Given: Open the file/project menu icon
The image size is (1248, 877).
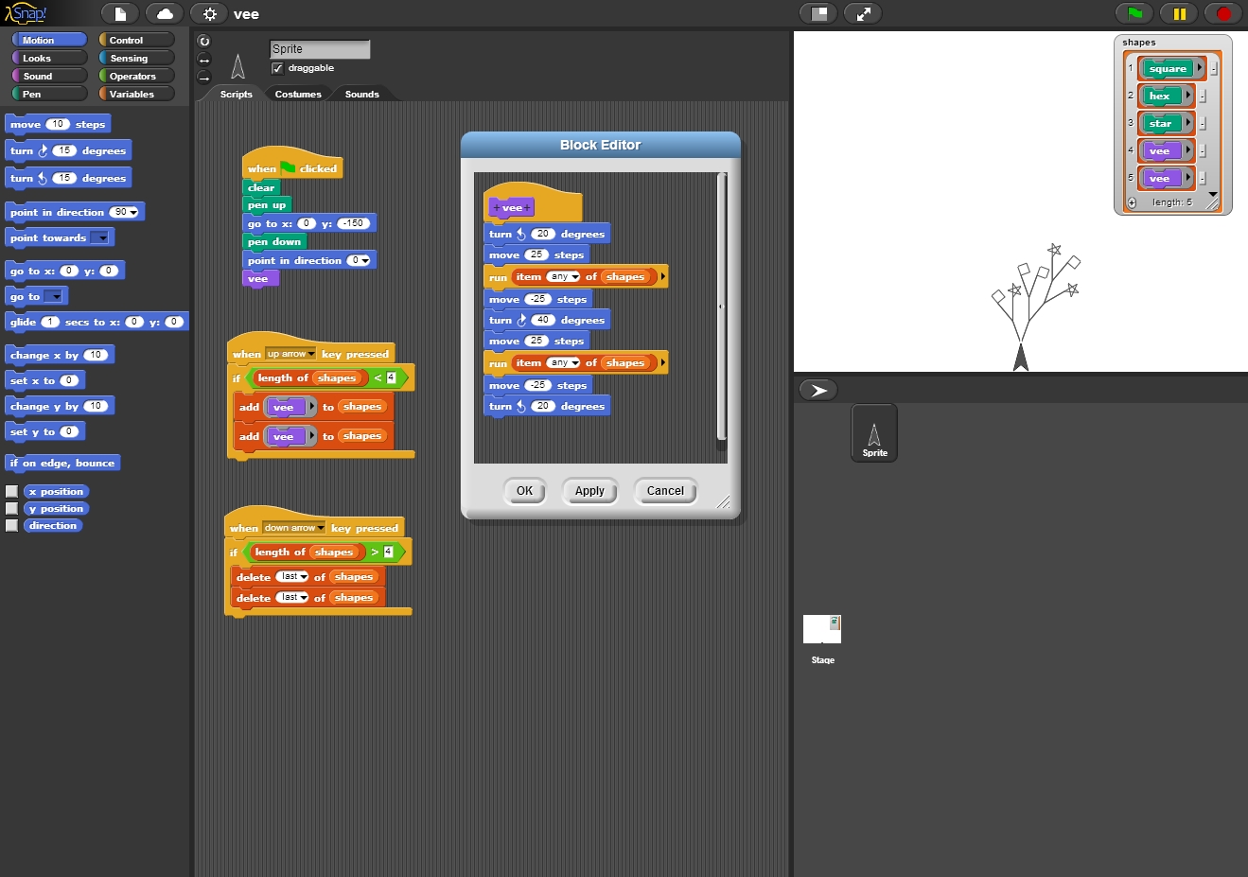Looking at the screenshot, I should (x=119, y=13).
